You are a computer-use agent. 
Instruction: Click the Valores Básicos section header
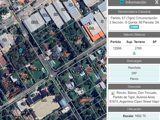pyautogui.click(x=134, y=35)
